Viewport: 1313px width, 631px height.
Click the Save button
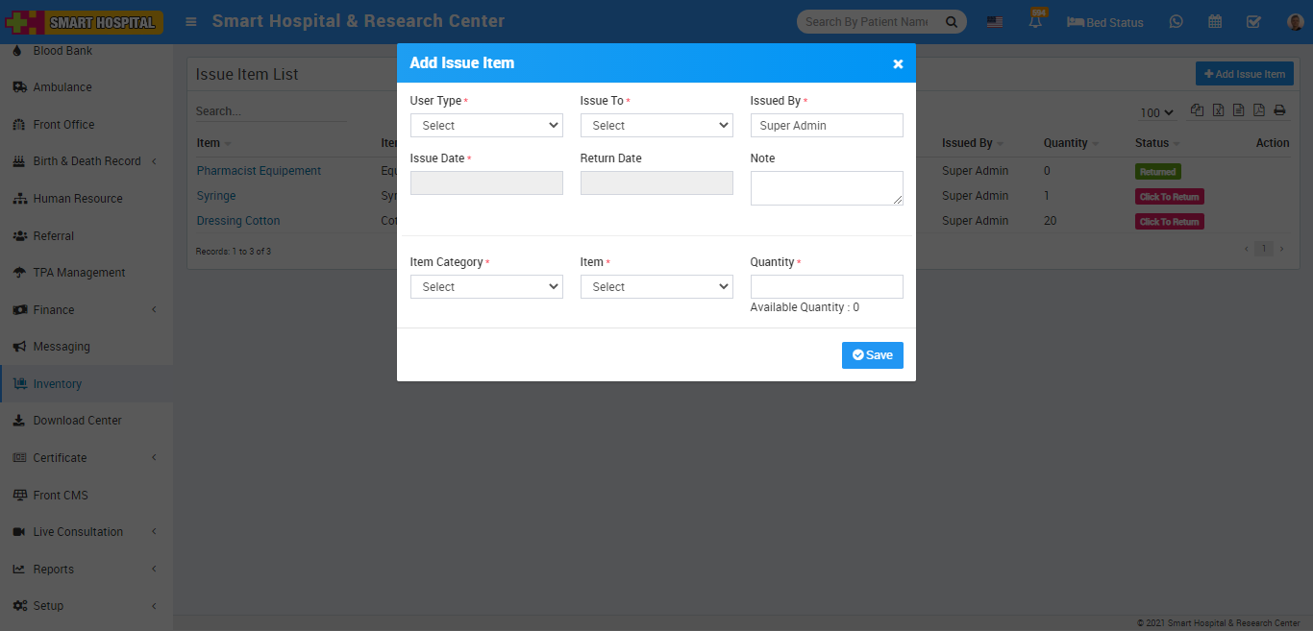(x=872, y=355)
